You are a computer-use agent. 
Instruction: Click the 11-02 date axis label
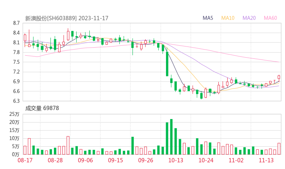pyautogui.click(x=236, y=160)
